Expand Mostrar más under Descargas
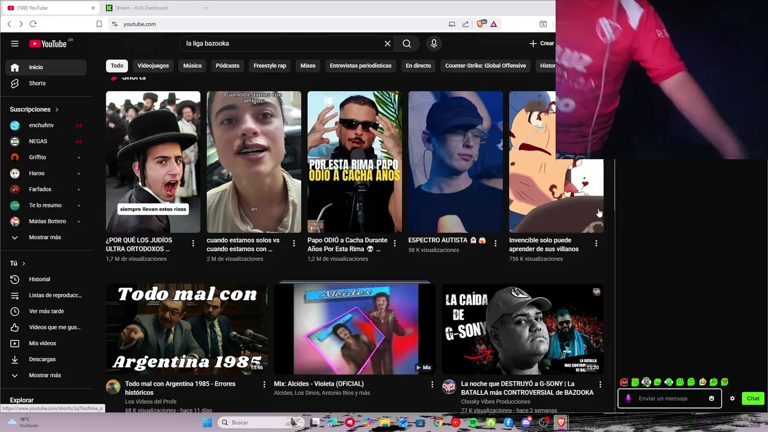Screen dimensions: 768x432 pyautogui.click(x=46, y=375)
